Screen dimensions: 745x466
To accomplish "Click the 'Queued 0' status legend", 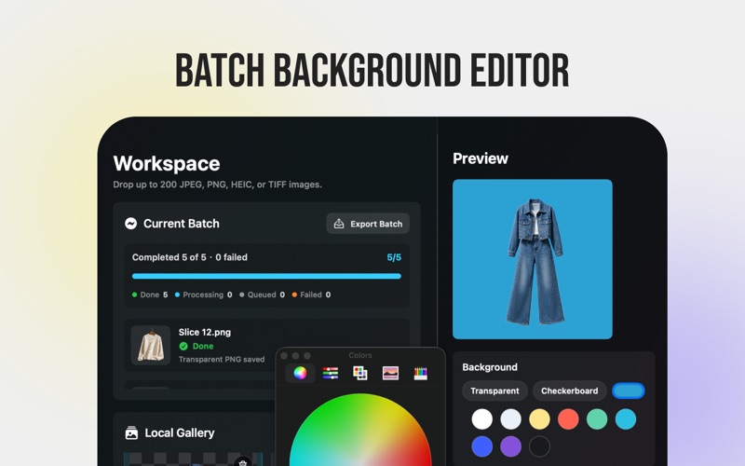I will click(262, 295).
